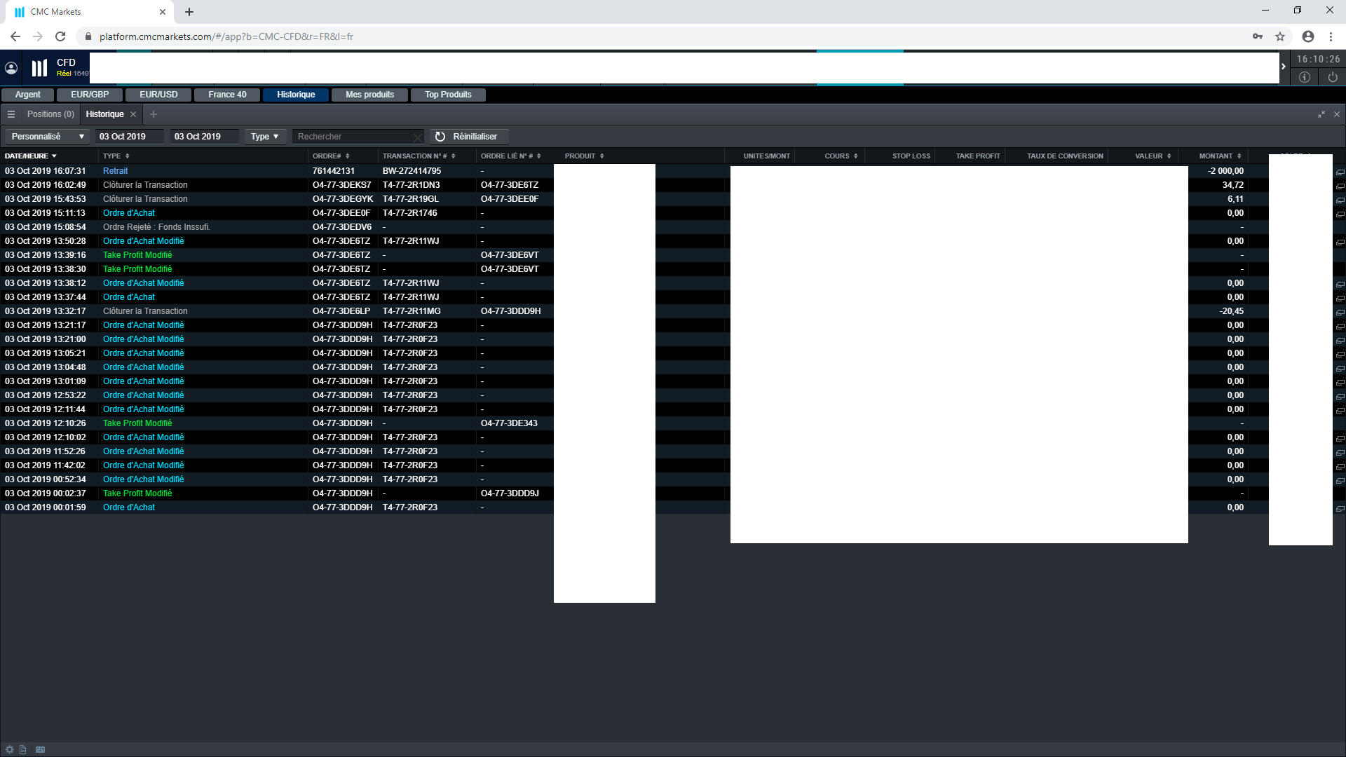
Task: Open the Type filter dropdown
Action: click(x=265, y=137)
